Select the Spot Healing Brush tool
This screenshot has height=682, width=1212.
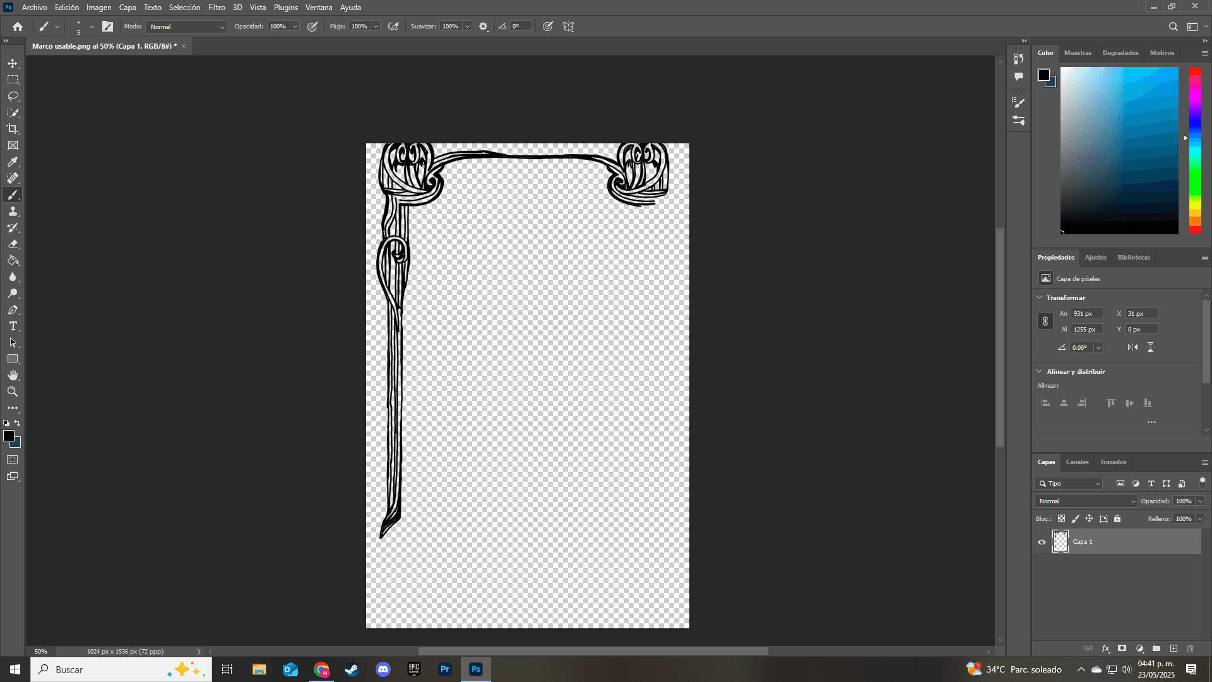[x=13, y=178]
